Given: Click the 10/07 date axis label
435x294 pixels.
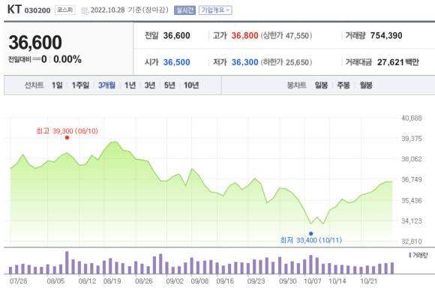Looking at the screenshot, I should pos(313,281).
